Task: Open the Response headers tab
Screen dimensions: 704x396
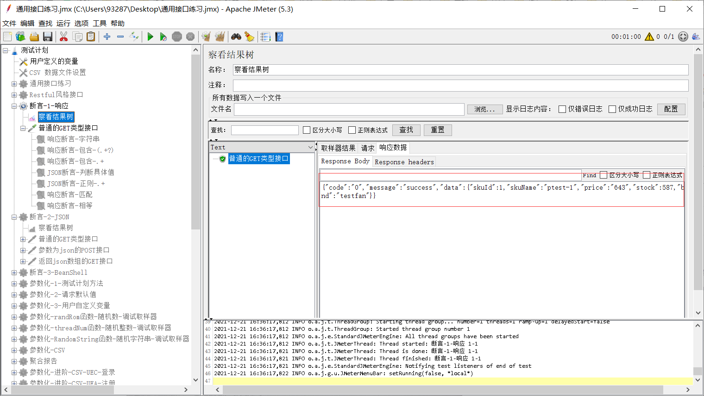Action: coord(404,161)
